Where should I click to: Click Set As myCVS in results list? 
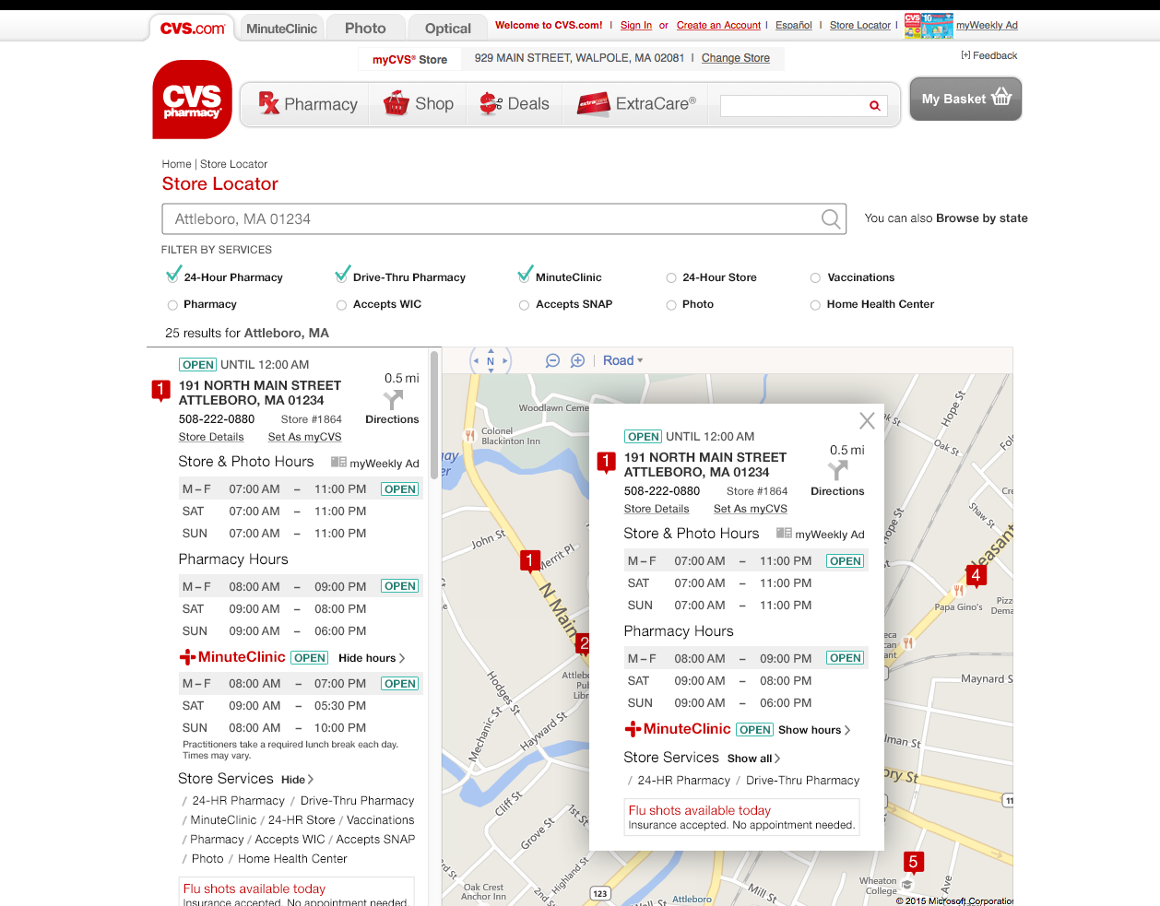pyautogui.click(x=304, y=437)
